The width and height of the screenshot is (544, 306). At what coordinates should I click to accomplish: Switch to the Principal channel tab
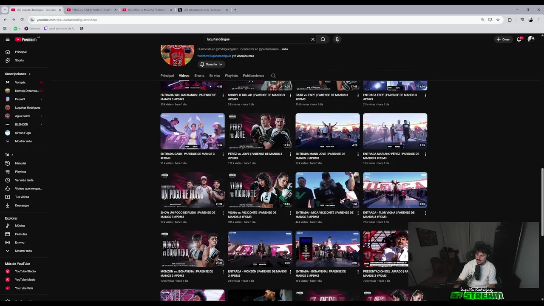click(167, 76)
